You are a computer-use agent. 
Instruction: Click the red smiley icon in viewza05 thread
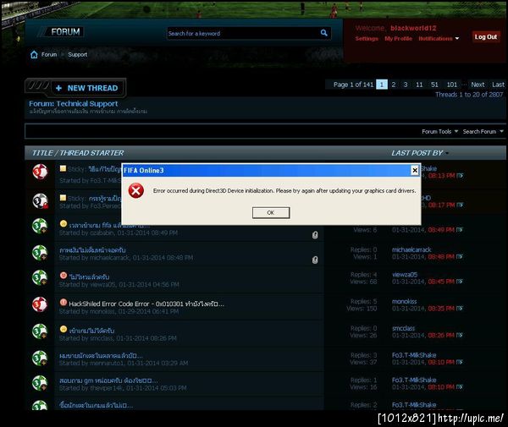click(x=63, y=276)
